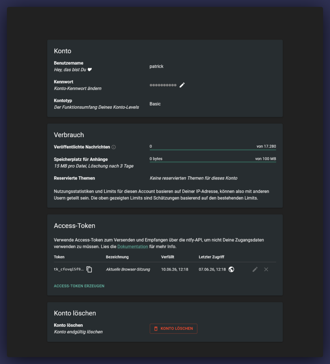Click the masked password dots
330x364 pixels.
point(163,85)
